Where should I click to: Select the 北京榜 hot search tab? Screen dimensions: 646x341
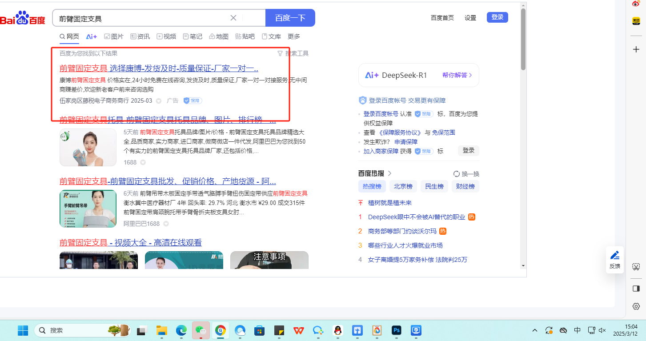(x=403, y=186)
